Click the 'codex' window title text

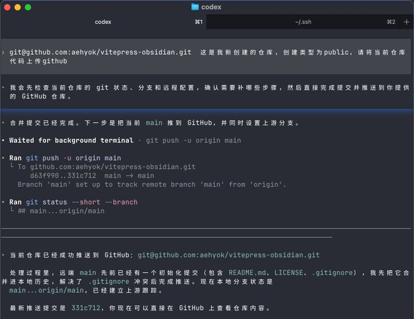(211, 7)
